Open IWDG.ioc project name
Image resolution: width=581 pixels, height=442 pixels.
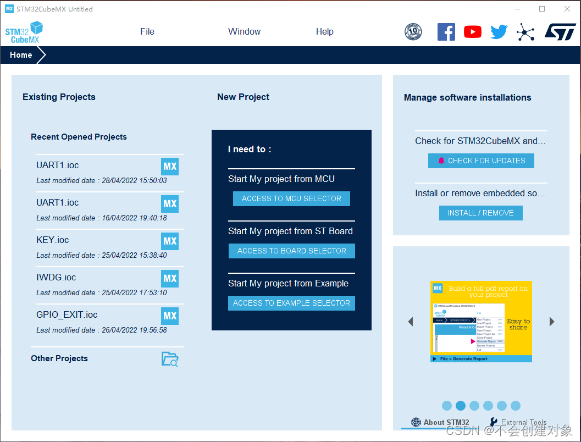[x=56, y=278]
